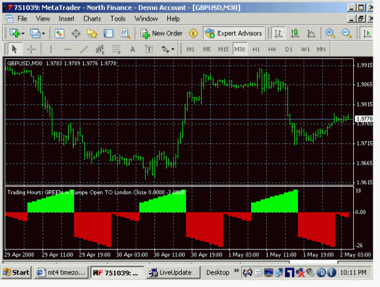Switch to H1 timeframe
380x287 pixels.
256,49
